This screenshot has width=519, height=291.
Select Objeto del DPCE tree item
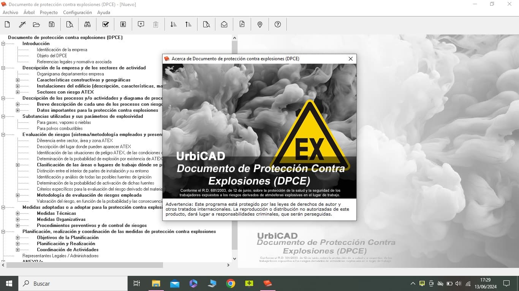(52, 56)
